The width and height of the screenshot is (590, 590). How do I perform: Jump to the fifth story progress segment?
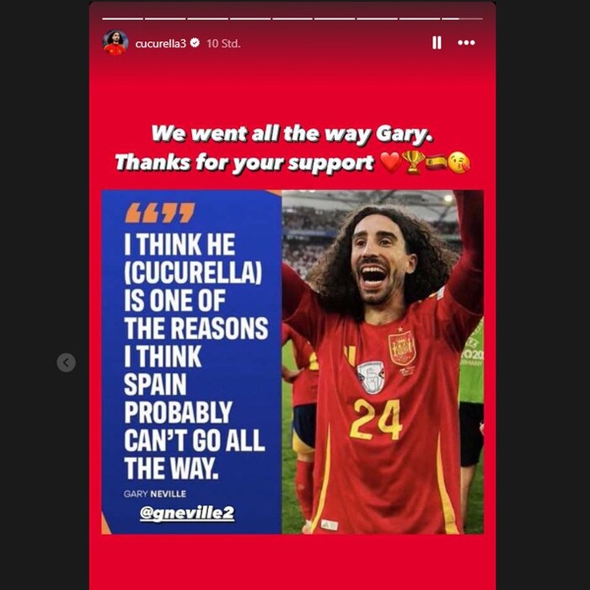point(292,19)
